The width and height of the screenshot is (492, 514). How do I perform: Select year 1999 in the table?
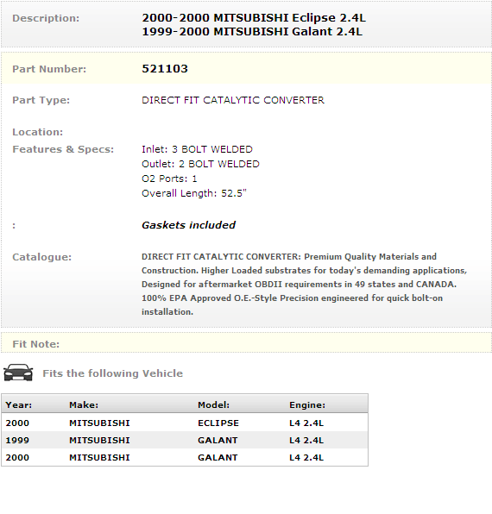pos(17,440)
